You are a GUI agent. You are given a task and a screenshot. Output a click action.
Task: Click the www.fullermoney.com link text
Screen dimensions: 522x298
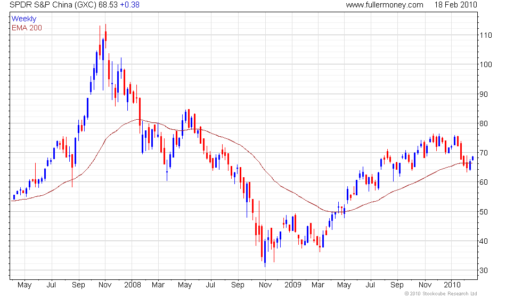[x=385, y=5]
